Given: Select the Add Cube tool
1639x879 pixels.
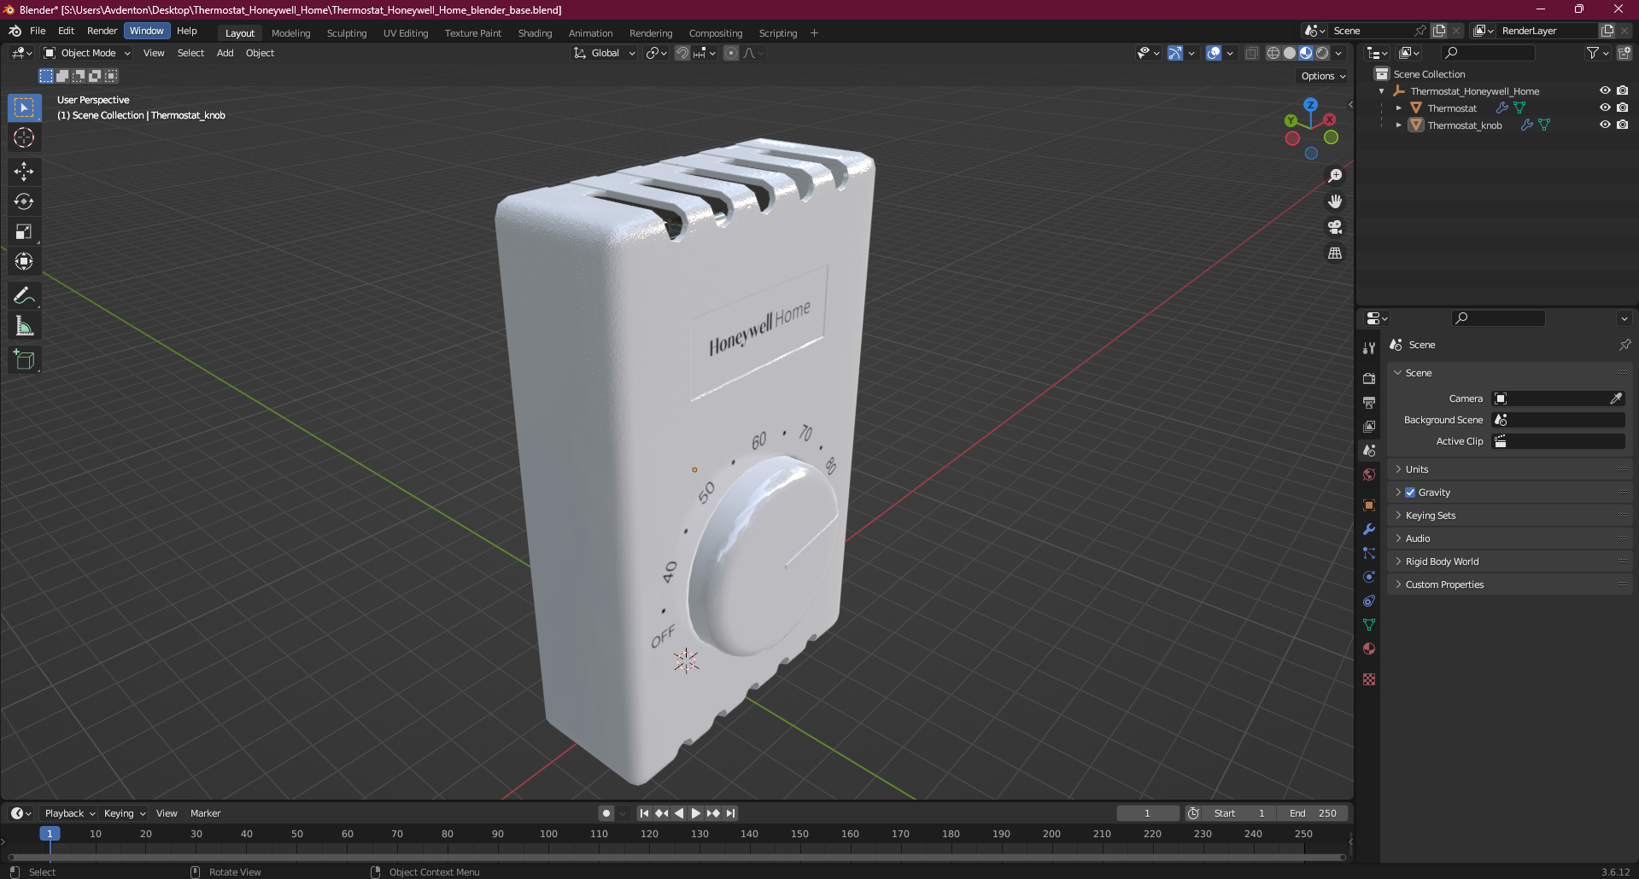Looking at the screenshot, I should tap(24, 359).
